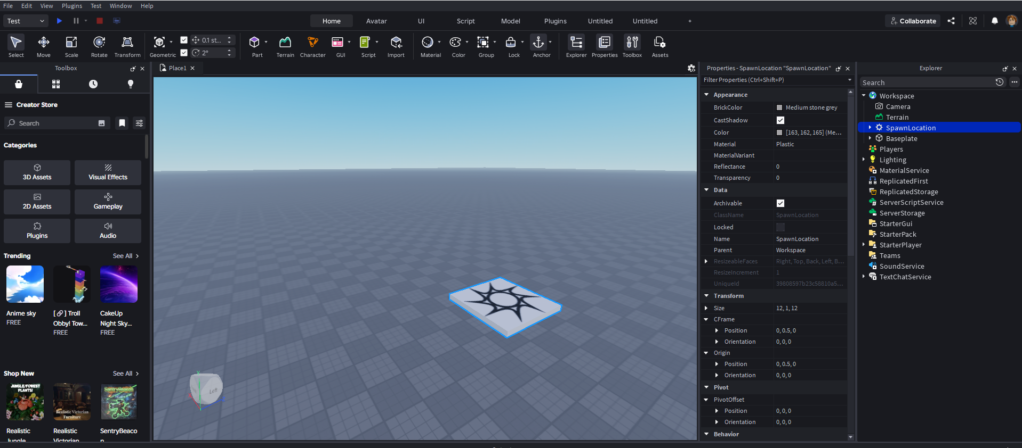The image size is (1022, 448).
Task: Open the Test mode dropdown
Action: coord(26,21)
